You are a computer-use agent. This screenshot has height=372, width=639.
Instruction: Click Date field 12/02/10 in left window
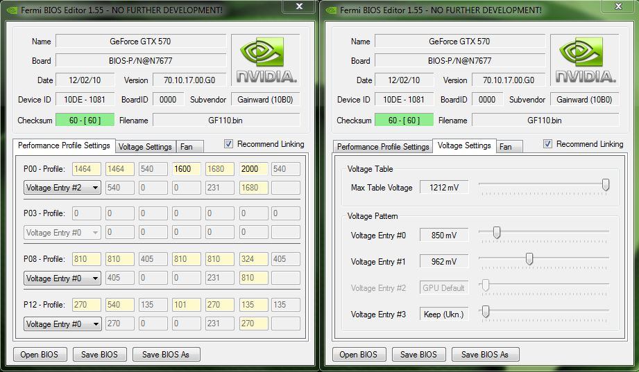[x=85, y=80]
